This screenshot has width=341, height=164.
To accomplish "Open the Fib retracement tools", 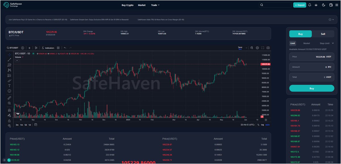I will (9, 65).
